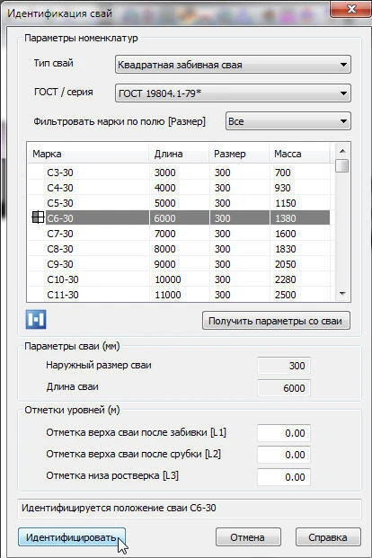Click the table scrollbar's down arrow
The width and height of the screenshot is (372, 558).
(342, 294)
